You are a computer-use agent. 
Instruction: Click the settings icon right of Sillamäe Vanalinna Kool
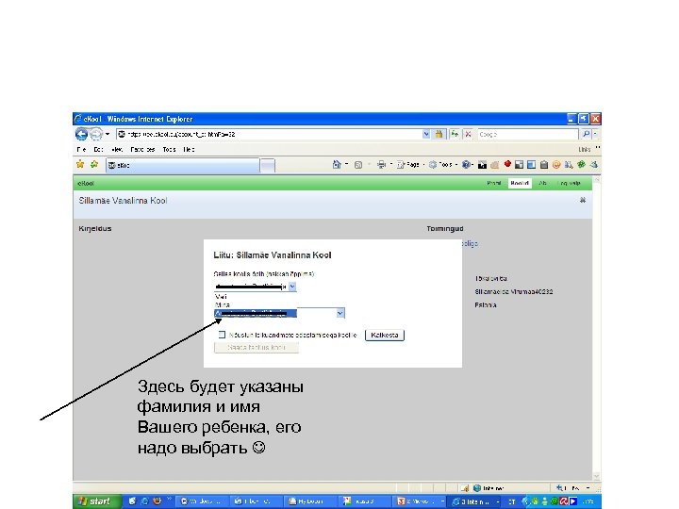click(583, 201)
